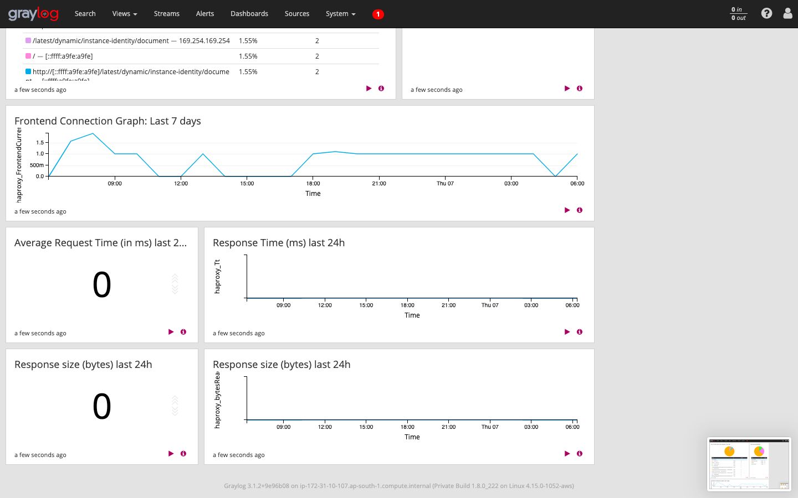Click the 0 value in Response size widget
Viewport: 798px width, 498px height.
(102, 407)
